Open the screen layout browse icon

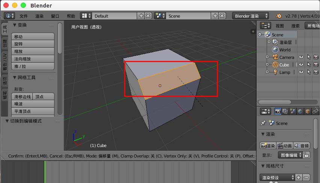(x=86, y=16)
